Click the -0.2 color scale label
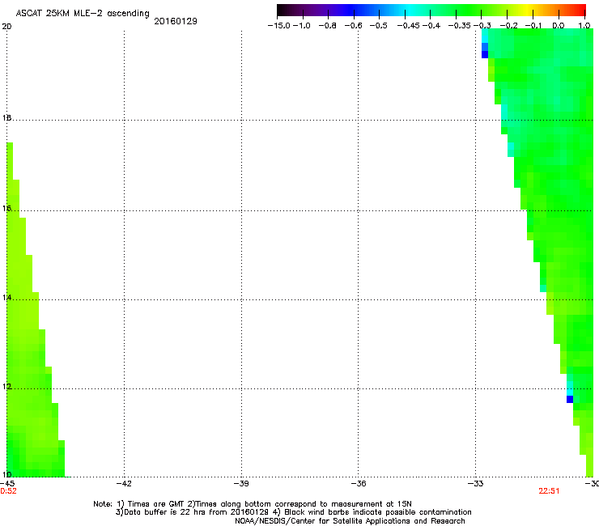The image size is (599, 526). pos(509,26)
